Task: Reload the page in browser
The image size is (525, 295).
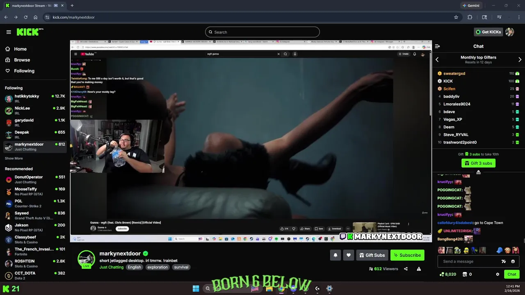Action: (x=25, y=17)
